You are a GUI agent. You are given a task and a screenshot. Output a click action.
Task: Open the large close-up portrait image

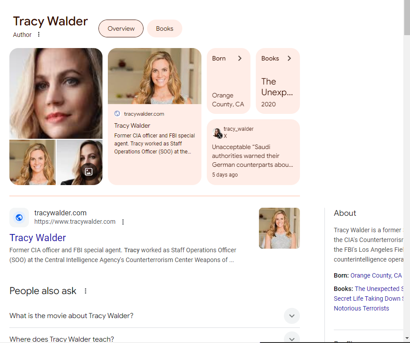[x=56, y=93]
